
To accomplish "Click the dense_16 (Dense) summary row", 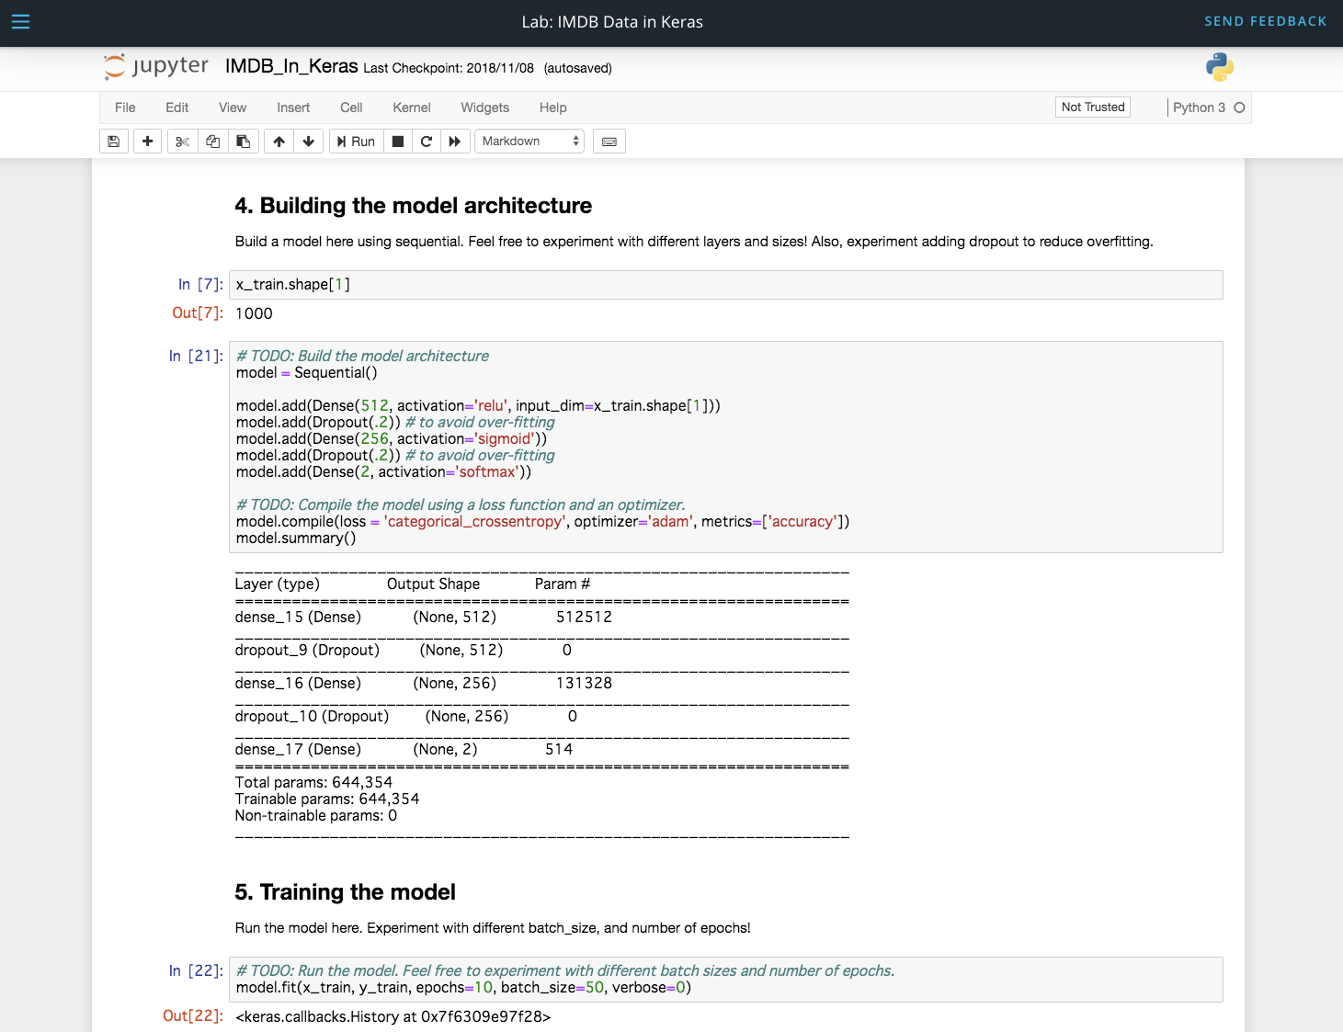I will pyautogui.click(x=423, y=684).
